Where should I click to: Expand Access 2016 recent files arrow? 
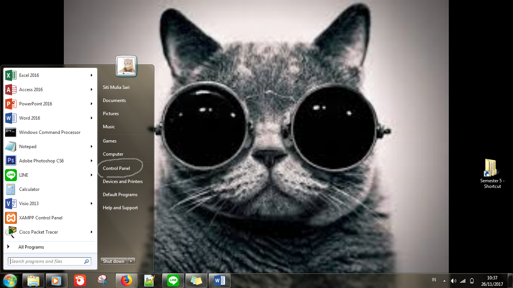tap(91, 90)
